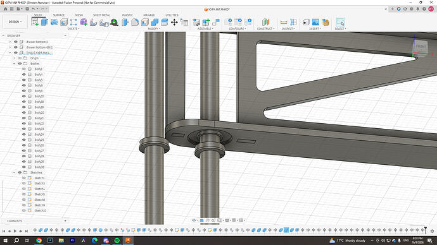The height and width of the screenshot is (245, 437).
Task: Open the CREATE menu dropdown
Action: (73, 28)
